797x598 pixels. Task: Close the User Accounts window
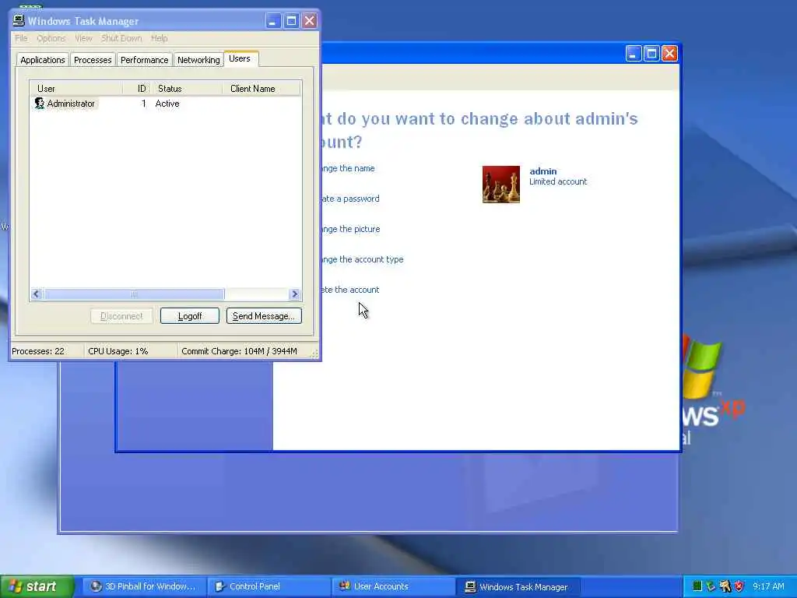coord(670,54)
